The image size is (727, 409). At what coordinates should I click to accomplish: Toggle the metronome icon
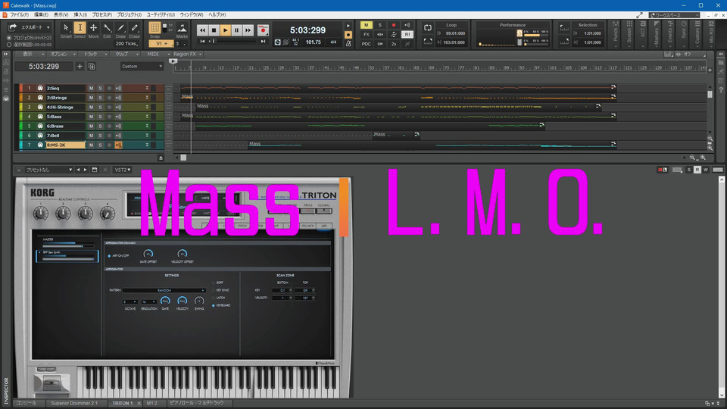[348, 43]
